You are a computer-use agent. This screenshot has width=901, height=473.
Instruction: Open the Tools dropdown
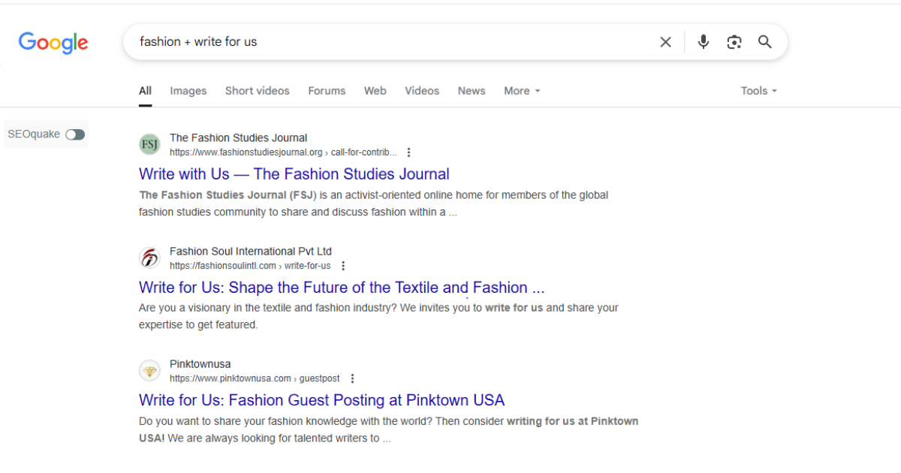coord(759,91)
